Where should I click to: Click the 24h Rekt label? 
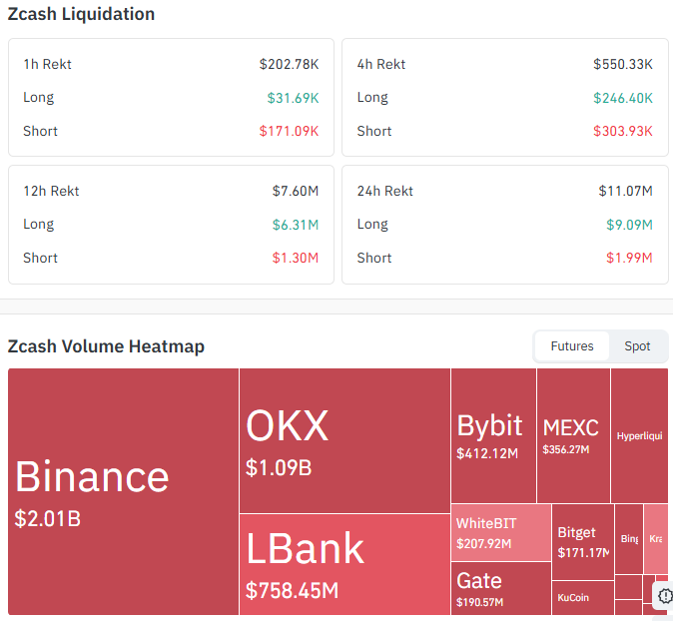(x=385, y=191)
